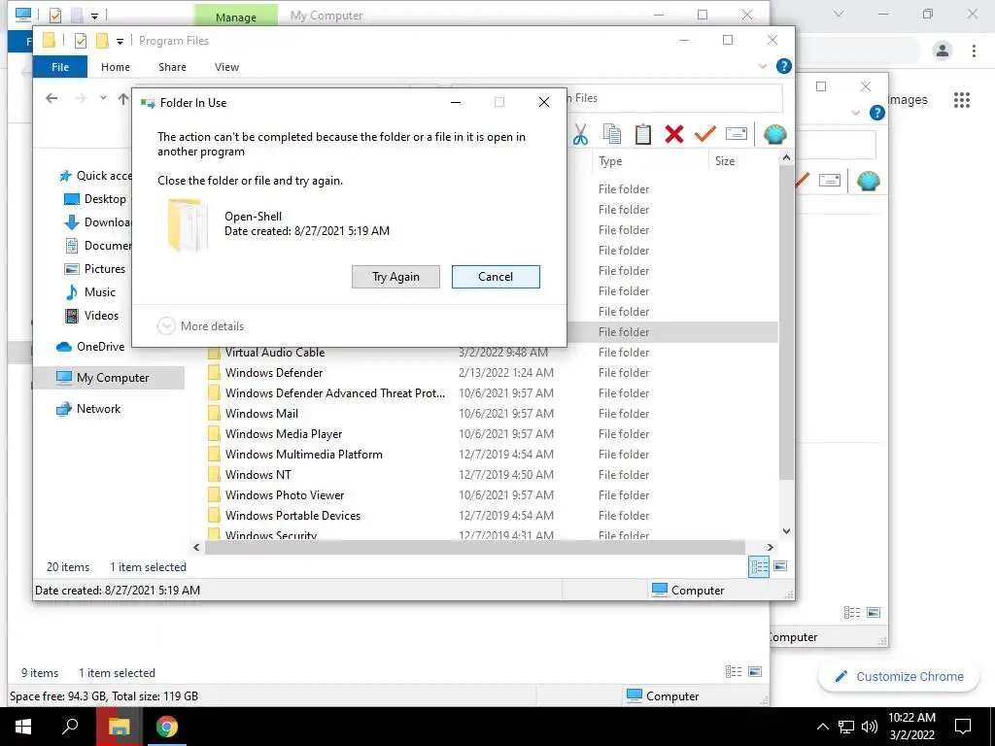Image resolution: width=995 pixels, height=746 pixels.
Task: Click the email envelope toolbar icon
Action: coord(737,134)
